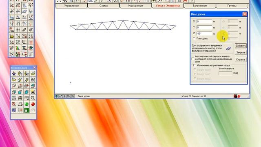Click the first blue icon at status bar left

coord(57,96)
